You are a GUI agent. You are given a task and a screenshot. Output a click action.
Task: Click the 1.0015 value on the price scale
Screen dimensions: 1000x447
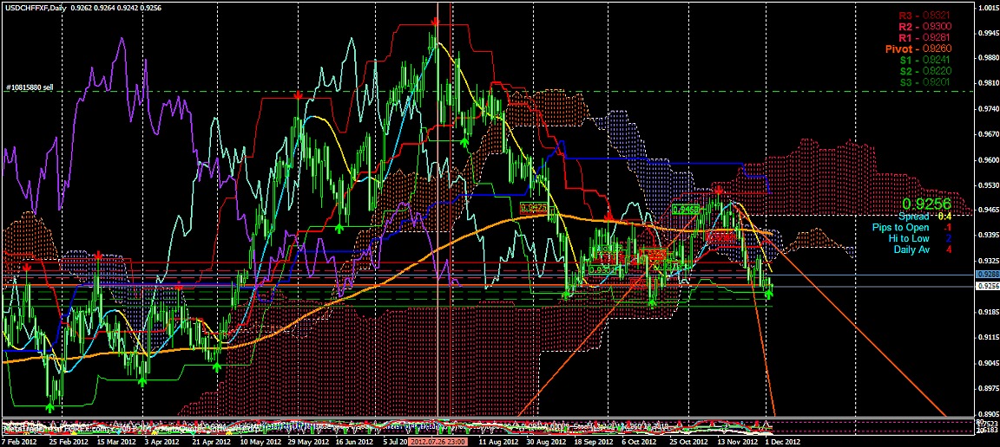pyautogui.click(x=988, y=9)
